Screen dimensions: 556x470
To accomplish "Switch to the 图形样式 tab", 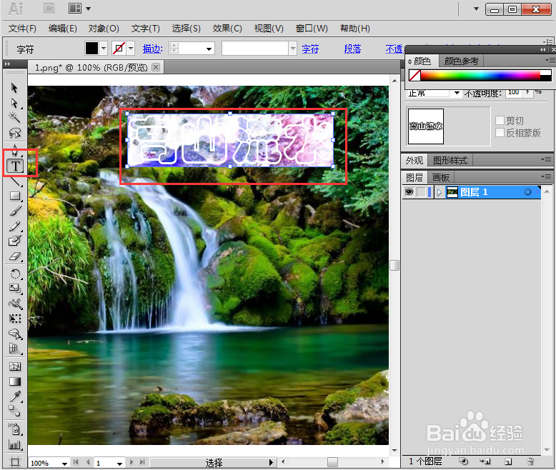I will point(450,161).
